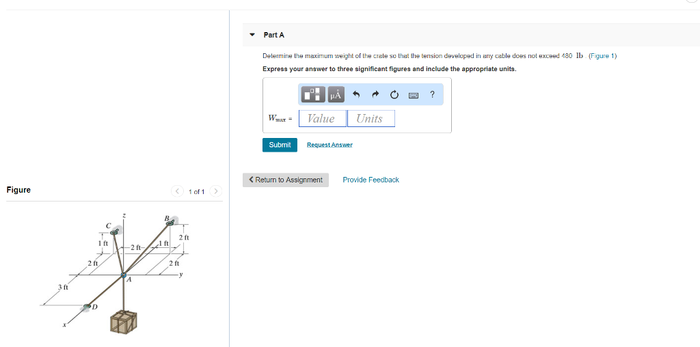Open the Figure 1 link
This screenshot has height=347, width=700.
pyautogui.click(x=603, y=56)
